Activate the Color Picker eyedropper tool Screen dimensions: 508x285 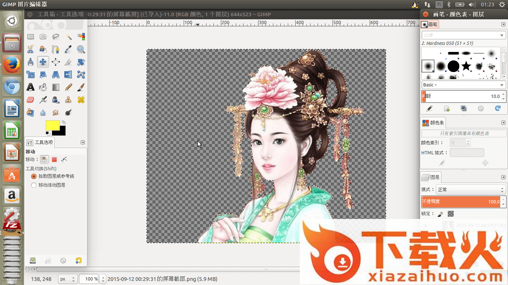[x=68, y=49]
